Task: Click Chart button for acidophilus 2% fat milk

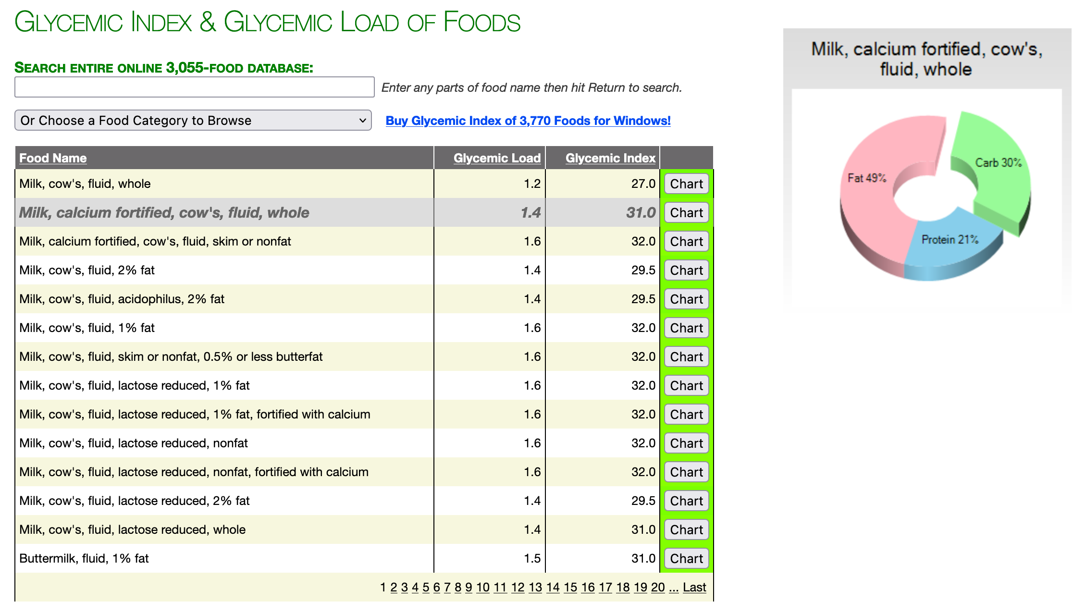Action: (x=686, y=299)
